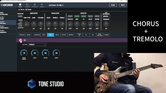The height and width of the screenshot is (93, 166).
Task: Select the B: CH-1 LIQUID DRIVE 1 patch
Action: point(8,27)
